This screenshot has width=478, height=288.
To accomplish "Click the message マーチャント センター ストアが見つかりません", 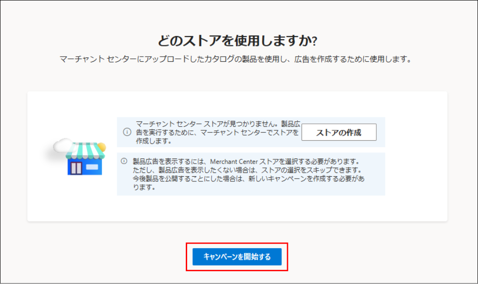I will coord(218,132).
